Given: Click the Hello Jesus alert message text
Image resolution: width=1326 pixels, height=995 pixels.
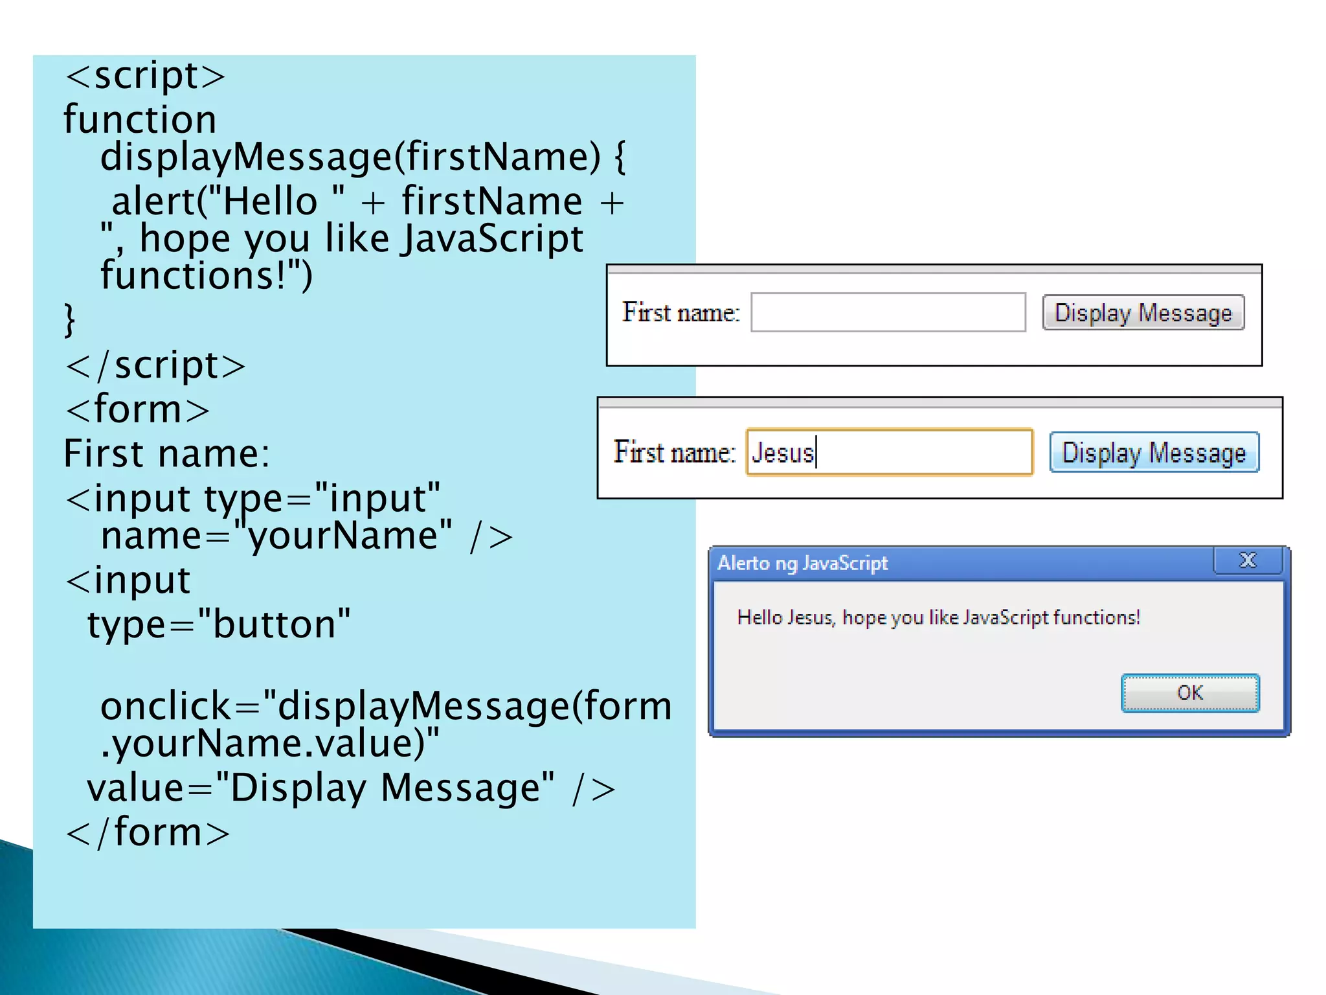Looking at the screenshot, I should coord(938,617).
